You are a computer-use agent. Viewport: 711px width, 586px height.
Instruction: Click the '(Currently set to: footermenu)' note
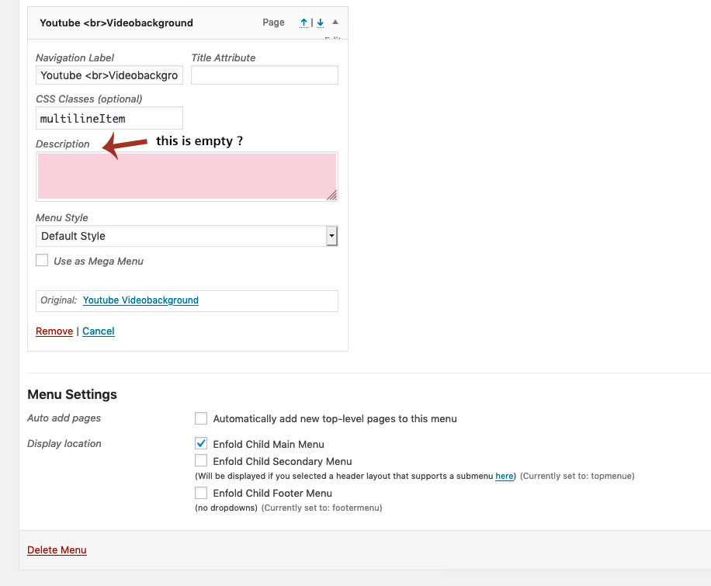[321, 508]
